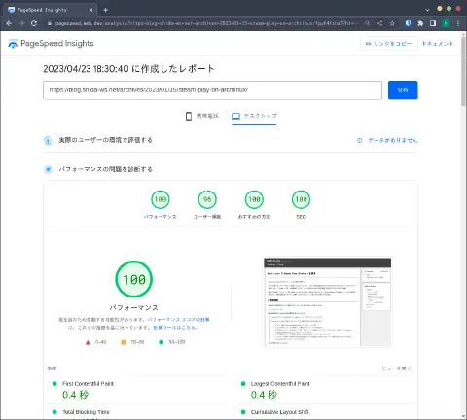This screenshot has height=420, width=467.
Task: Open the performance score calculation link
Action: [x=178, y=320]
